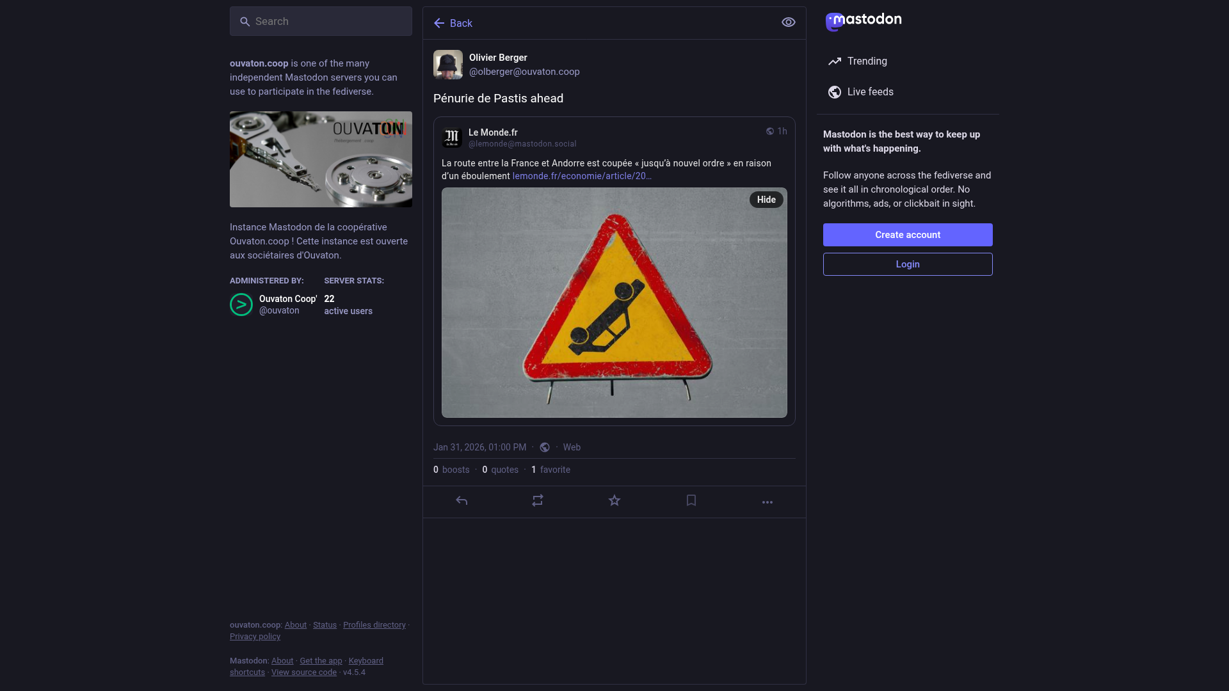This screenshot has height=691, width=1229.
Task: Click the Ouvaton Coop' admin avatar
Action: 241,305
